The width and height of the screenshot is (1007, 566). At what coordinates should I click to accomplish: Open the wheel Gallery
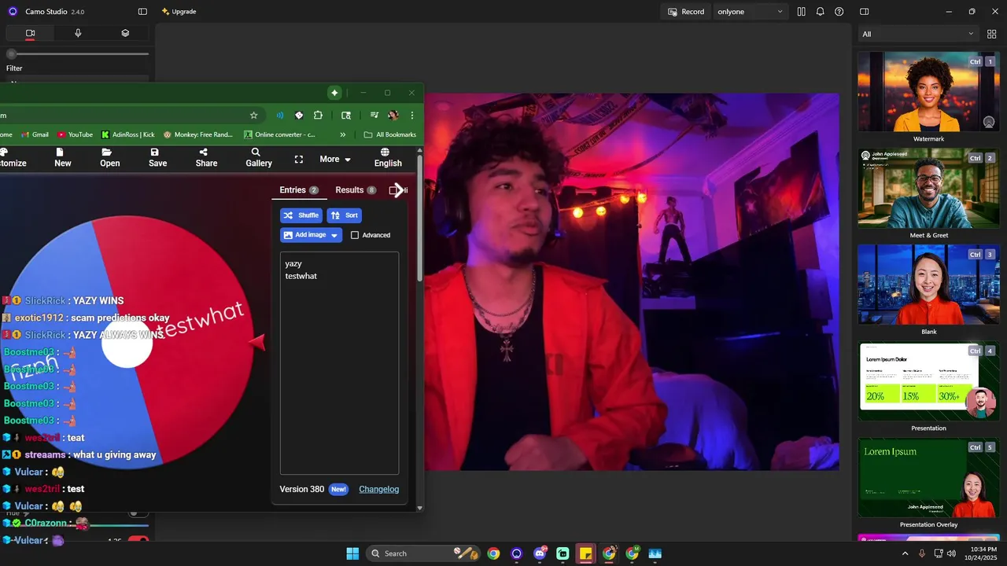pos(258,157)
